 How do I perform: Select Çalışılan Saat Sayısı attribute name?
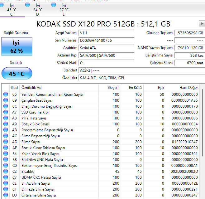[37, 100]
